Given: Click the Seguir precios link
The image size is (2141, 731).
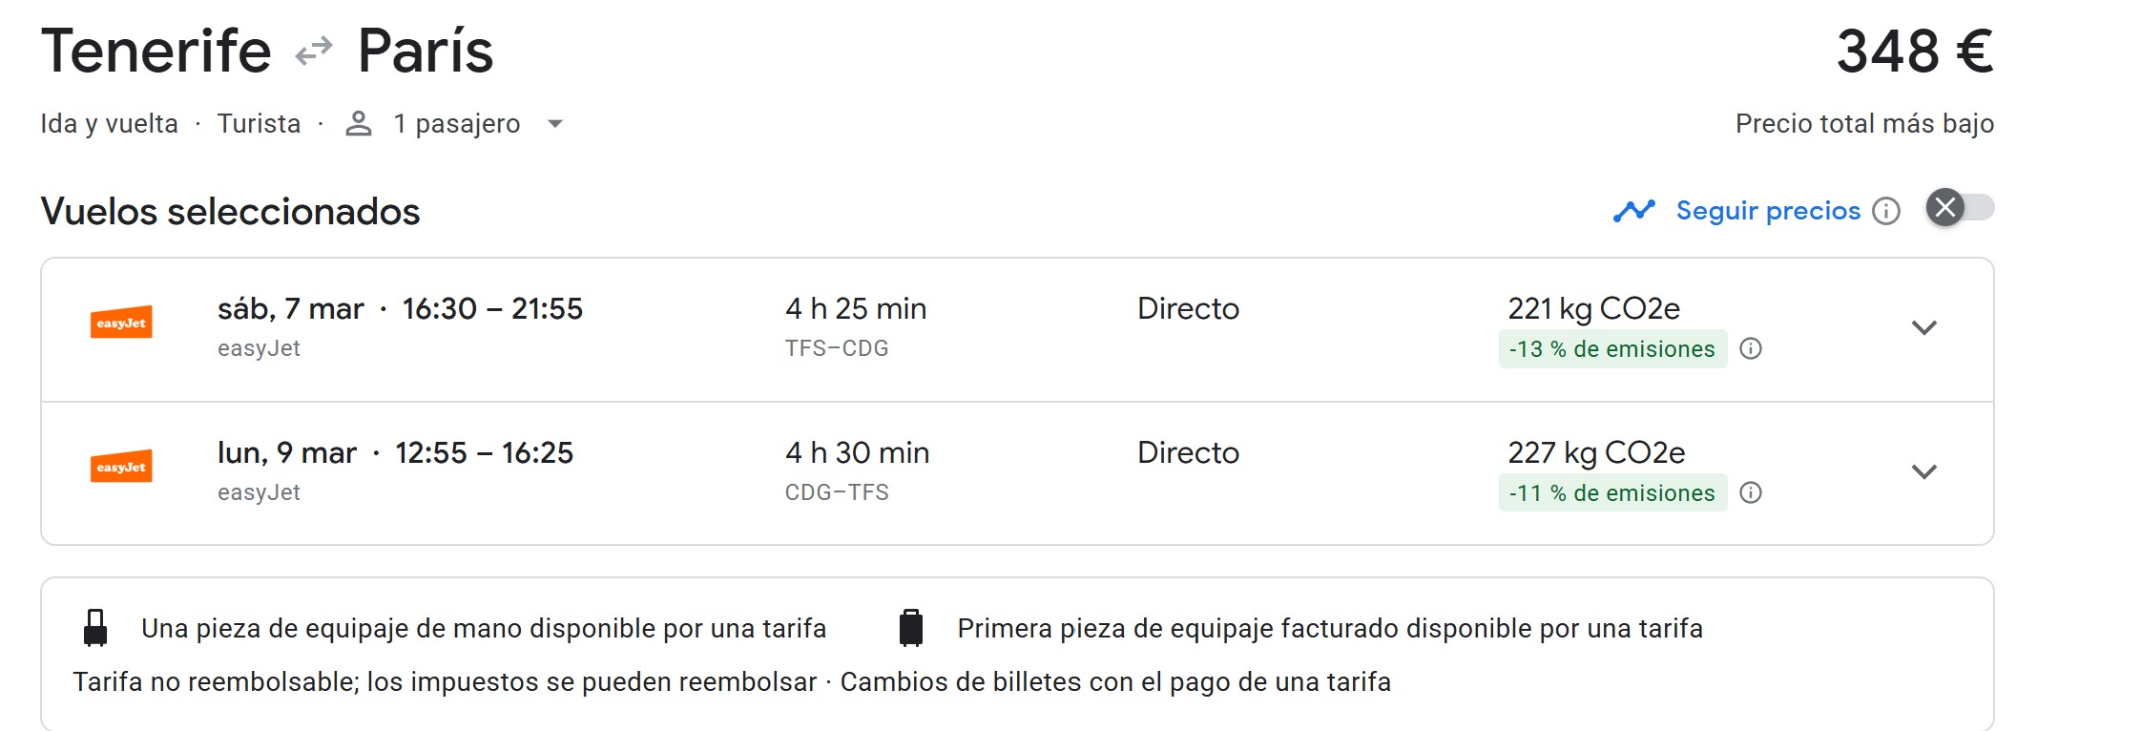Looking at the screenshot, I should pyautogui.click(x=1767, y=211).
